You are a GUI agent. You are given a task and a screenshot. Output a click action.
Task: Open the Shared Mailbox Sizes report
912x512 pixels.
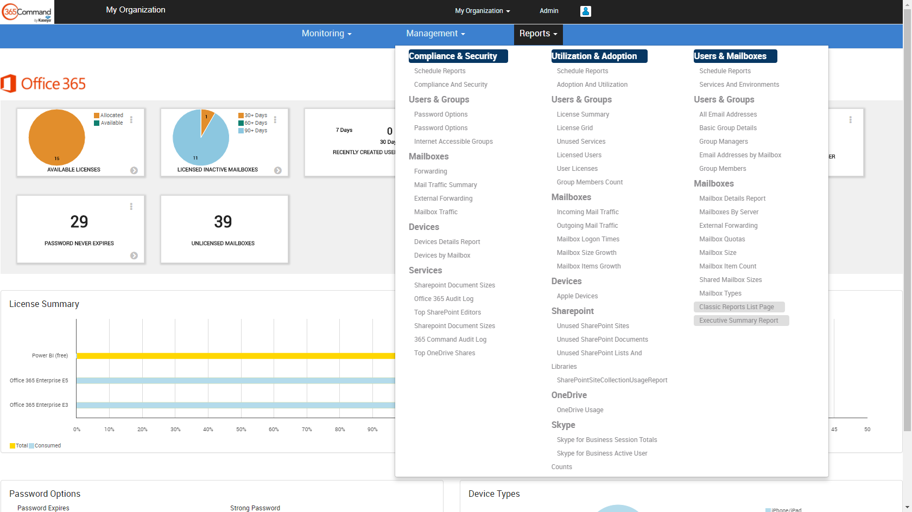click(x=731, y=280)
